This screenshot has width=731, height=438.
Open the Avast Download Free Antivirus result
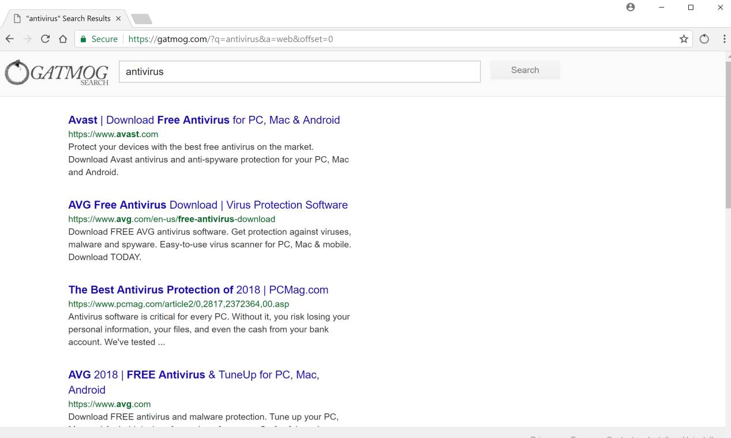[204, 120]
